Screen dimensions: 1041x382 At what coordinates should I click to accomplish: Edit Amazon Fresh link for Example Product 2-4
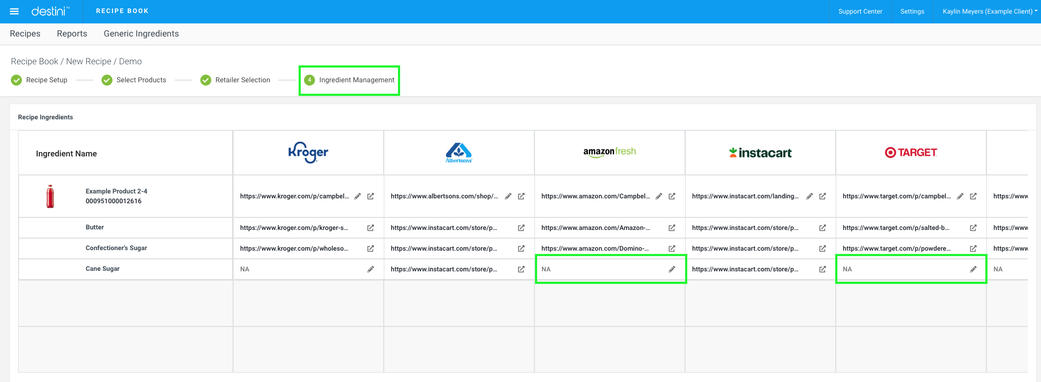pyautogui.click(x=659, y=196)
